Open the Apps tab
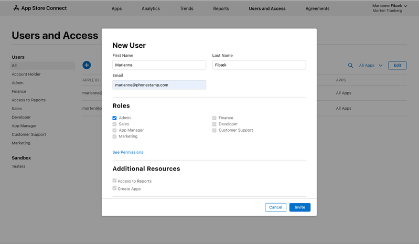This screenshot has width=419, height=244. [x=116, y=8]
